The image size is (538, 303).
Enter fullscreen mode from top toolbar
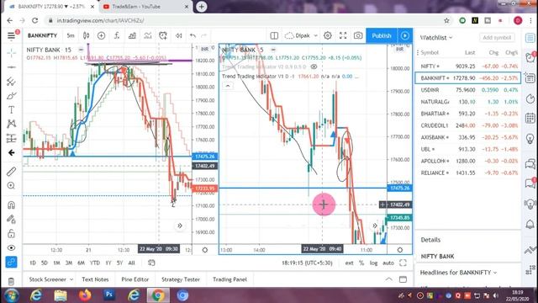click(x=343, y=35)
